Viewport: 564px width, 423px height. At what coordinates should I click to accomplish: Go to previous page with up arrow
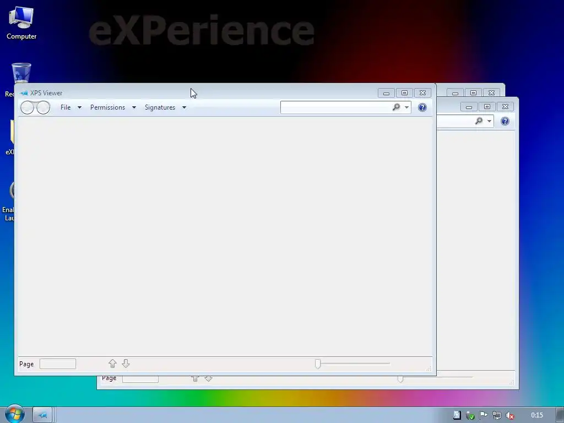point(112,364)
